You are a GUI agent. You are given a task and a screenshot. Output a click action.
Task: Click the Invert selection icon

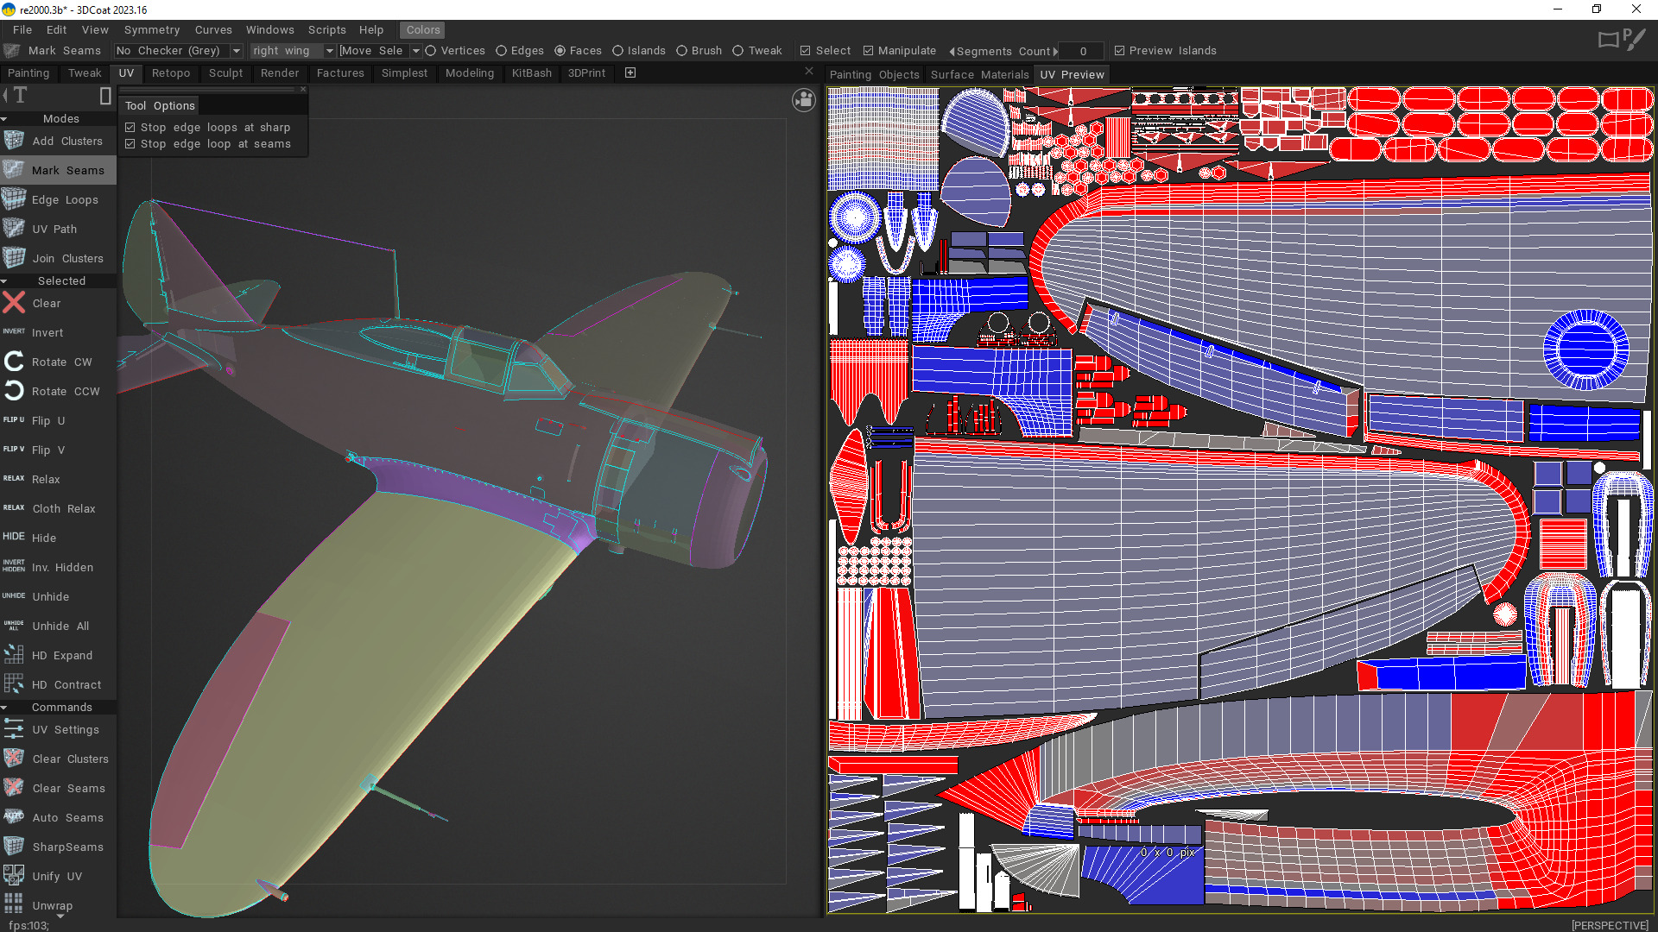(14, 332)
